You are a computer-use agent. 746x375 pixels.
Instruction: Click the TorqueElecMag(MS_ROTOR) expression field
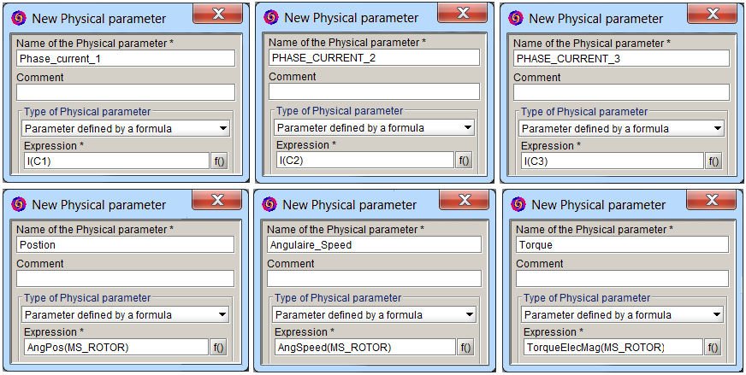pos(611,347)
